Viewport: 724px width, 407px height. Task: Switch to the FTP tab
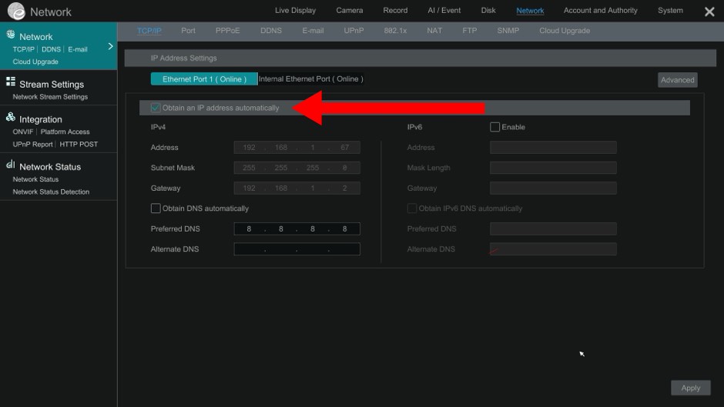[470, 31]
